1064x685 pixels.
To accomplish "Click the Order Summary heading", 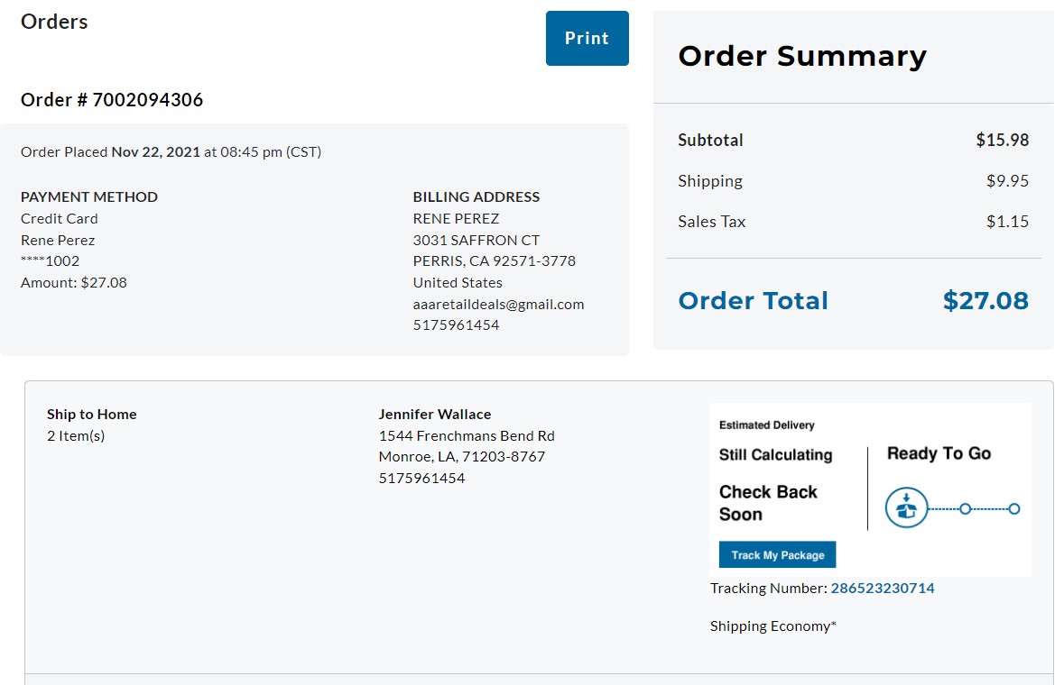I will pos(802,56).
